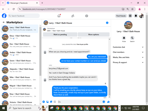Viewport: 148px width, 111px height.
Task: Select Messenger | Facebook browser tab
Action: [22, 3]
